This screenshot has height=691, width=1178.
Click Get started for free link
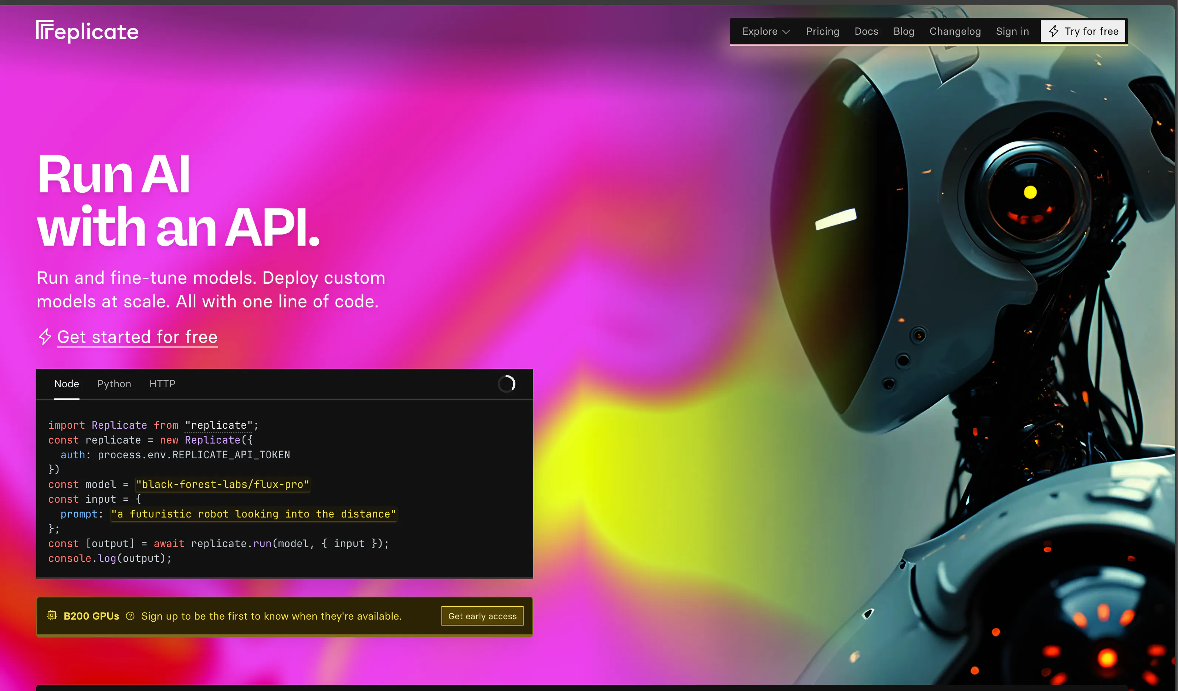coord(137,337)
